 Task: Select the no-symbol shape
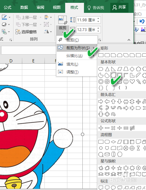pos(107,82)
